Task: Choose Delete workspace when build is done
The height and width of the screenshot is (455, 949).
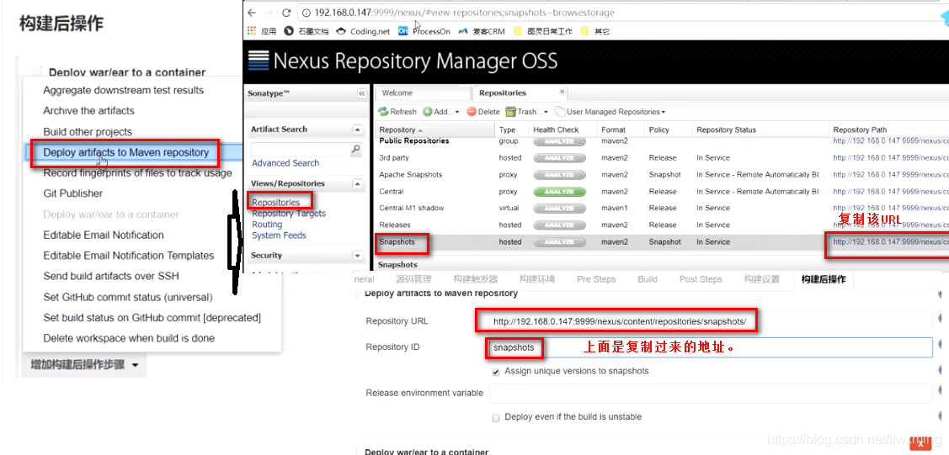Action: [129, 338]
